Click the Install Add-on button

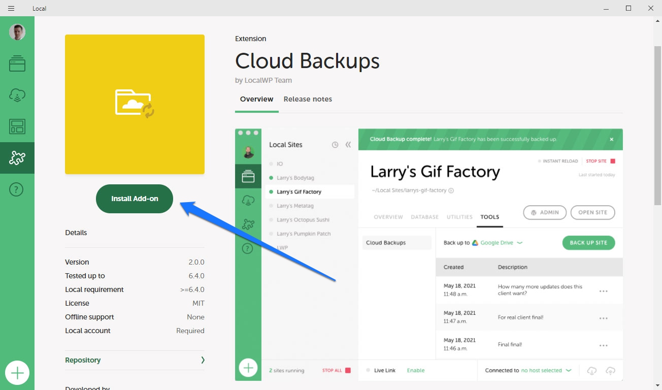pos(135,199)
